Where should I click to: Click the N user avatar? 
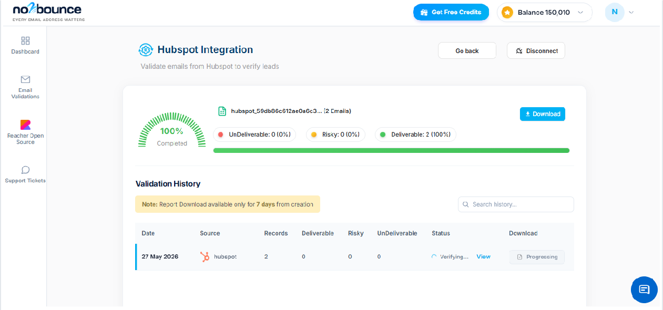615,12
